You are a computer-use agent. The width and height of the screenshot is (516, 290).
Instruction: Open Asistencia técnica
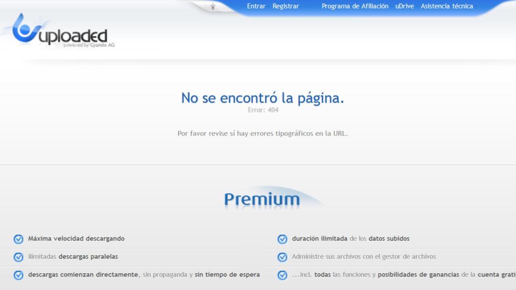click(446, 6)
